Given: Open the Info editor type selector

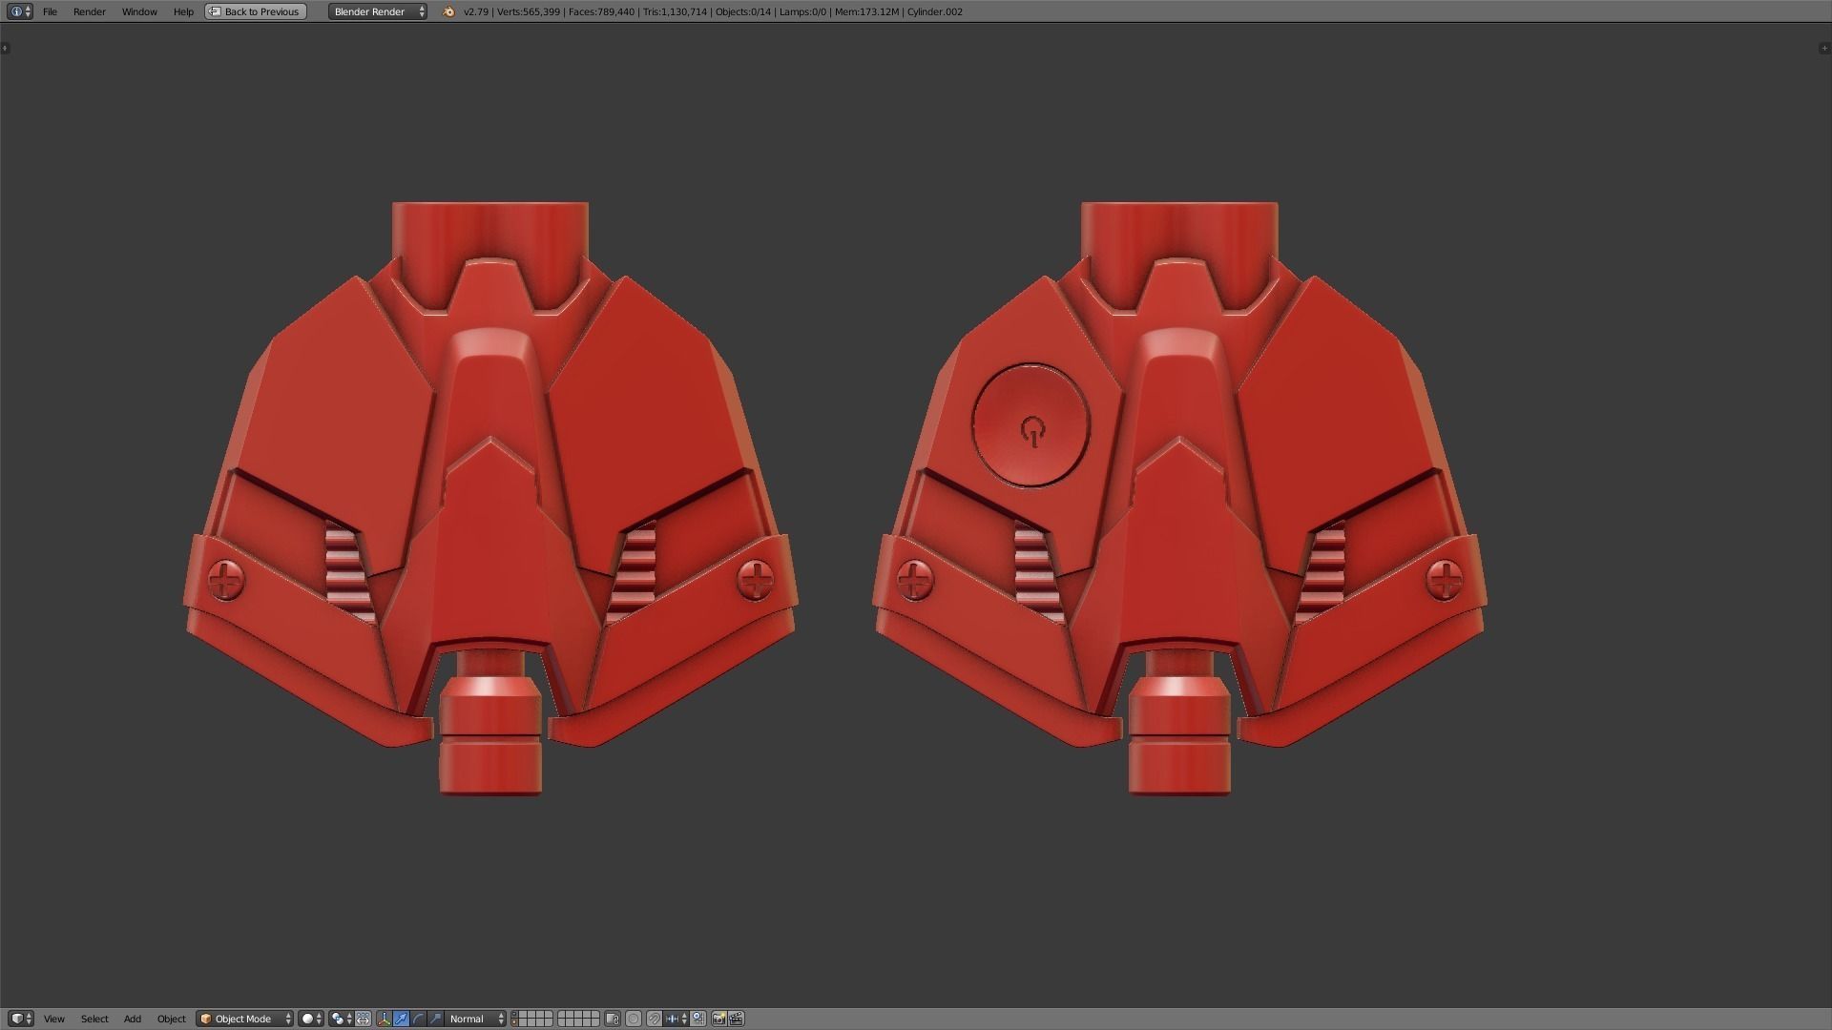Looking at the screenshot, I should coord(20,11).
